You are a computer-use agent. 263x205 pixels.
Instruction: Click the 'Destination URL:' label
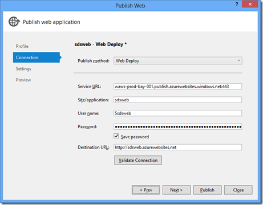(94, 147)
